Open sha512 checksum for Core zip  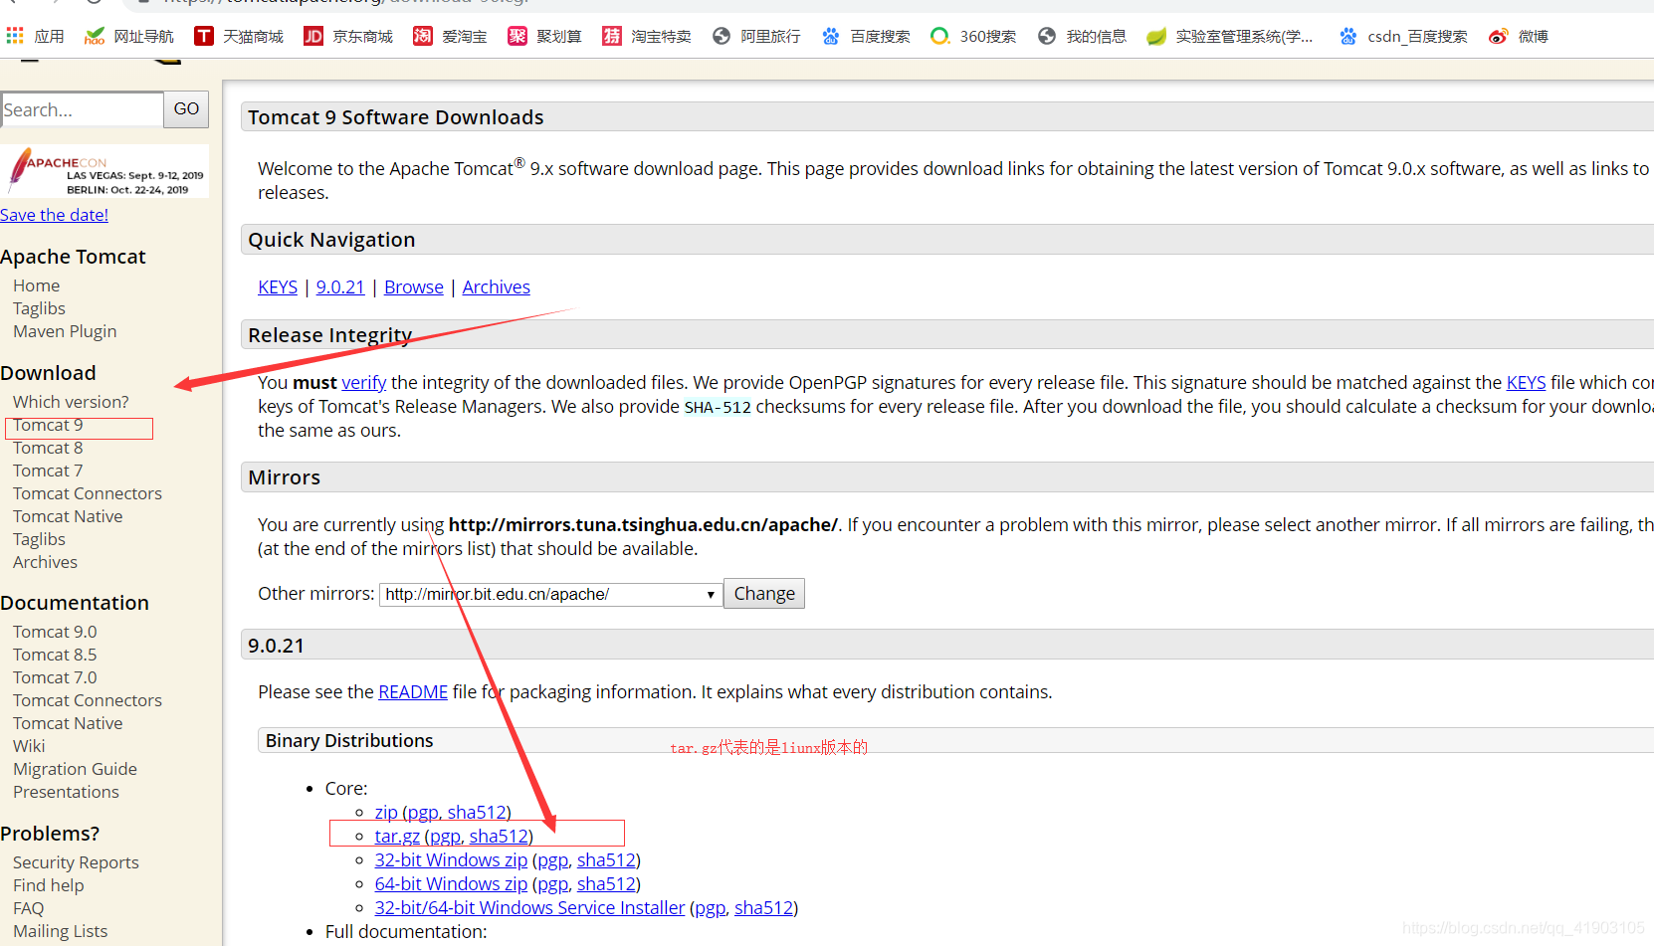pos(477,813)
